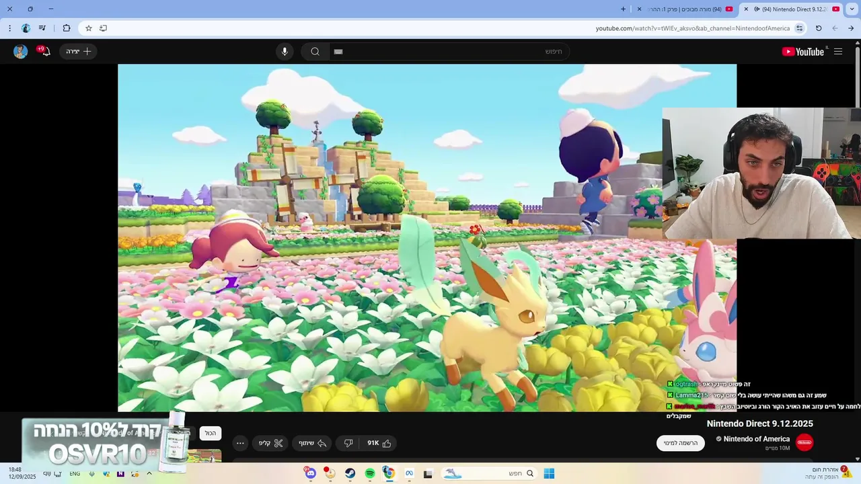Open the on-screen keyboard icon in search box
Screen dimensions: 861x484
click(x=338, y=52)
